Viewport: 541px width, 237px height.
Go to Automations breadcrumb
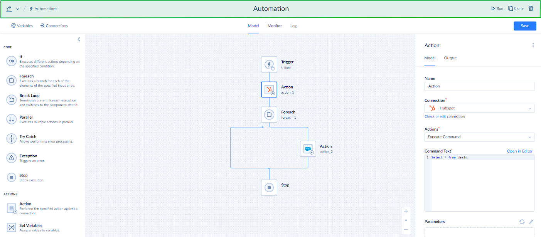tap(43, 9)
